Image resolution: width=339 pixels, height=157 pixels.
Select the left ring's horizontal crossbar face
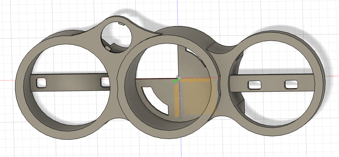tap(71, 83)
